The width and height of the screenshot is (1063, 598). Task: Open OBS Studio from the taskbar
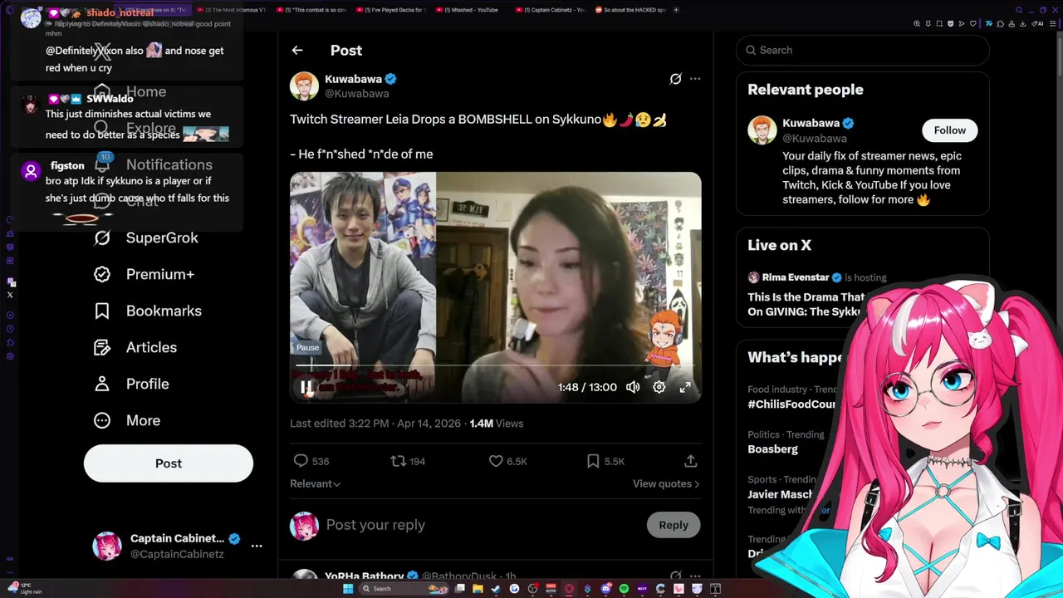pyautogui.click(x=533, y=589)
